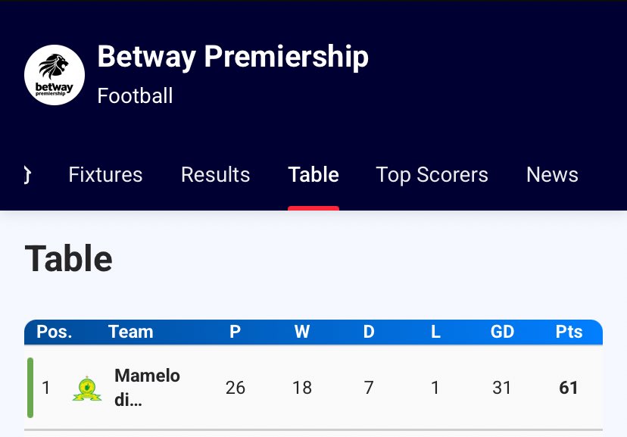
Task: Click the Pos. column header
Action: point(55,332)
